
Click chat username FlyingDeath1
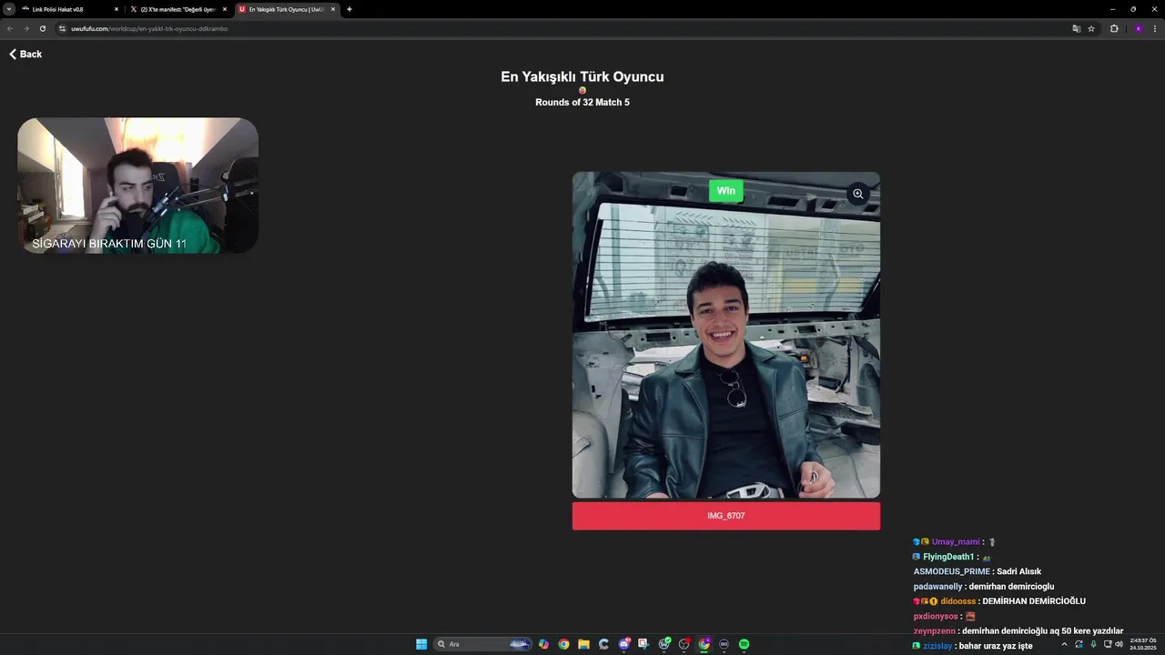point(948,557)
